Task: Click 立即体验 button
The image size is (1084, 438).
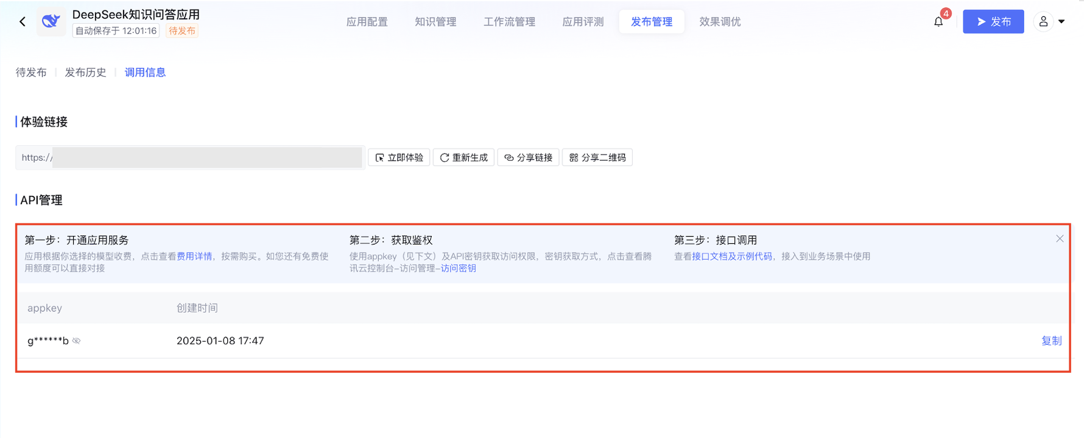Action: point(399,158)
